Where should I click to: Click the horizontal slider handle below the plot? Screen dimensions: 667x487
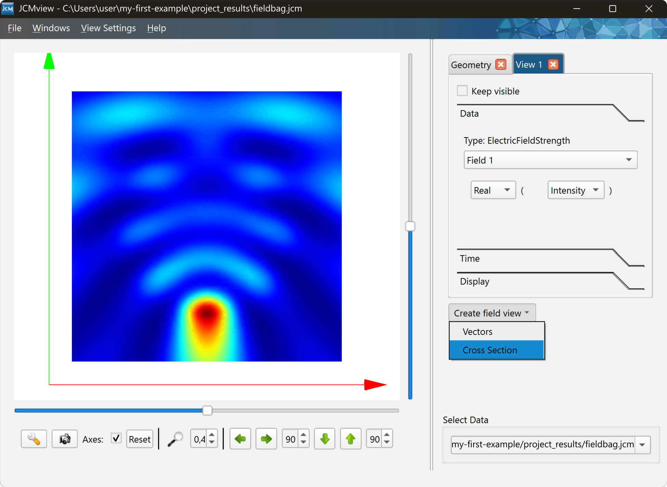click(x=207, y=410)
